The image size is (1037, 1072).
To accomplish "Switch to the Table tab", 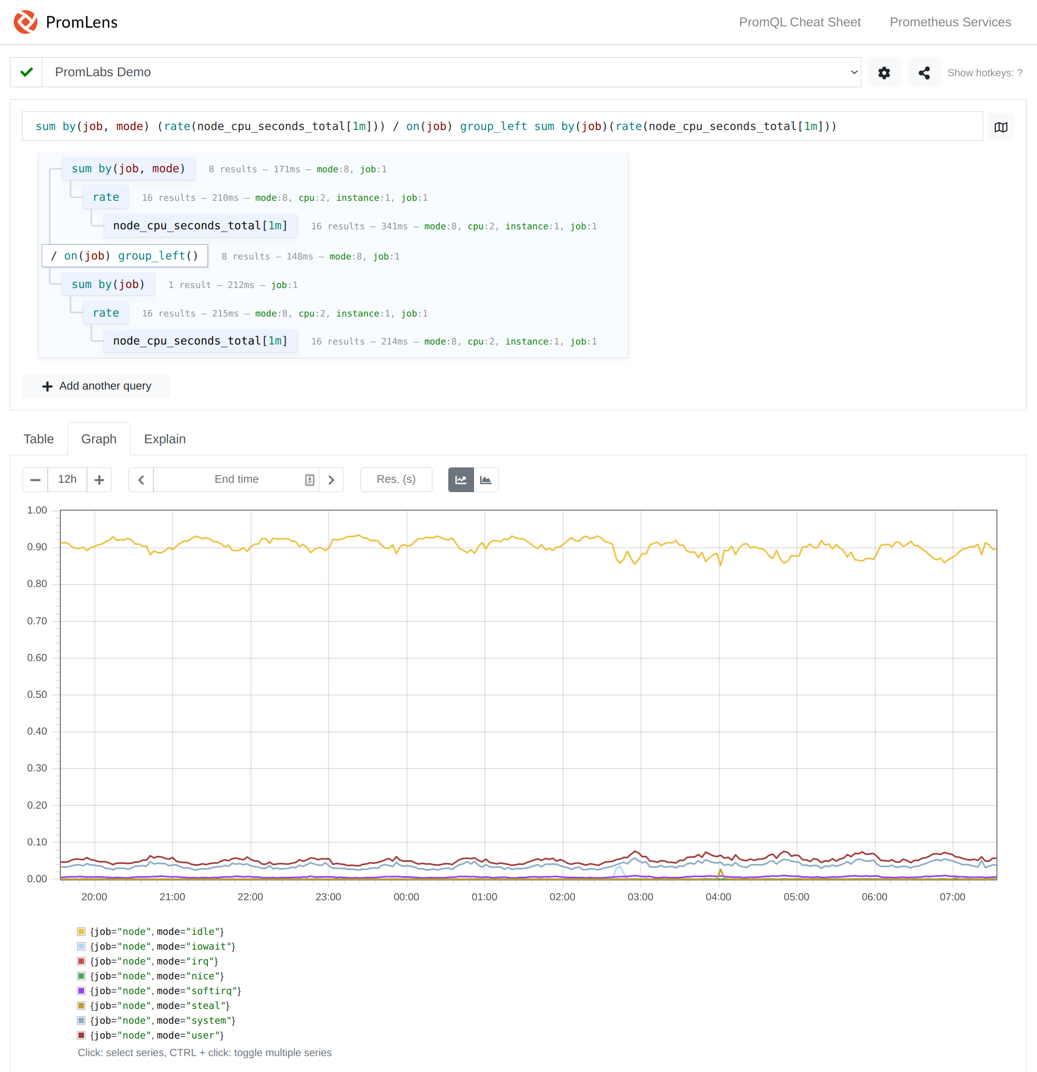I will coord(38,438).
